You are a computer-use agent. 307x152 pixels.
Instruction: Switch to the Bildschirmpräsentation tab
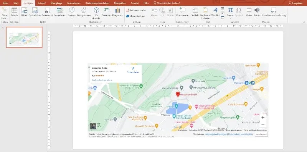point(97,3)
